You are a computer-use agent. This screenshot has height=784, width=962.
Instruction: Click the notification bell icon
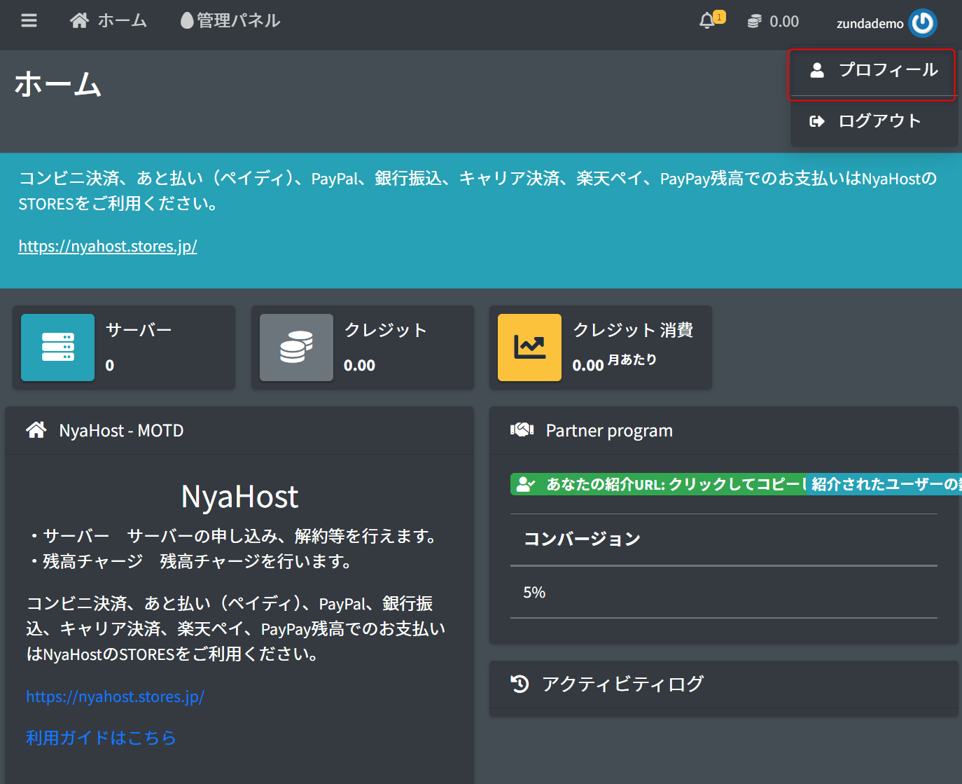707,21
